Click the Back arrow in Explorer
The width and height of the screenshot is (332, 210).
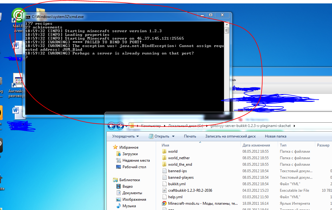(x=112, y=126)
